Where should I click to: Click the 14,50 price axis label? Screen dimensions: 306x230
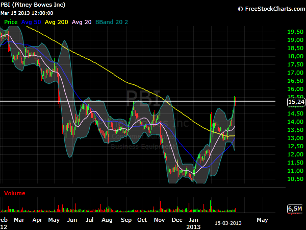[295, 113]
